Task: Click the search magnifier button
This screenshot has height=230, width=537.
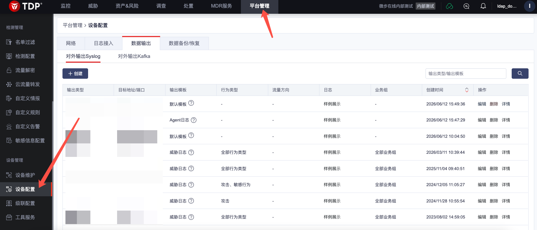Action: 520,73
